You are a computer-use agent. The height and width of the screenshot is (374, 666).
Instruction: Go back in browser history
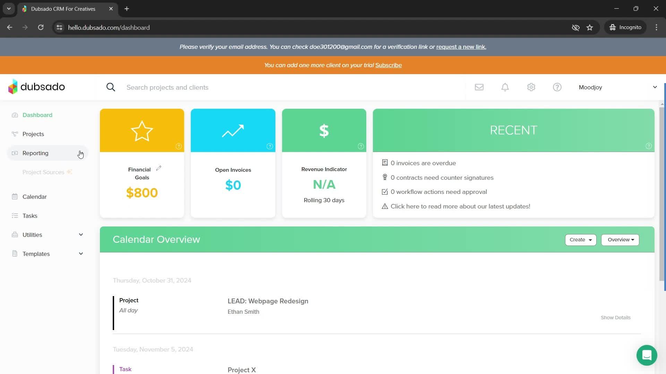(x=10, y=27)
